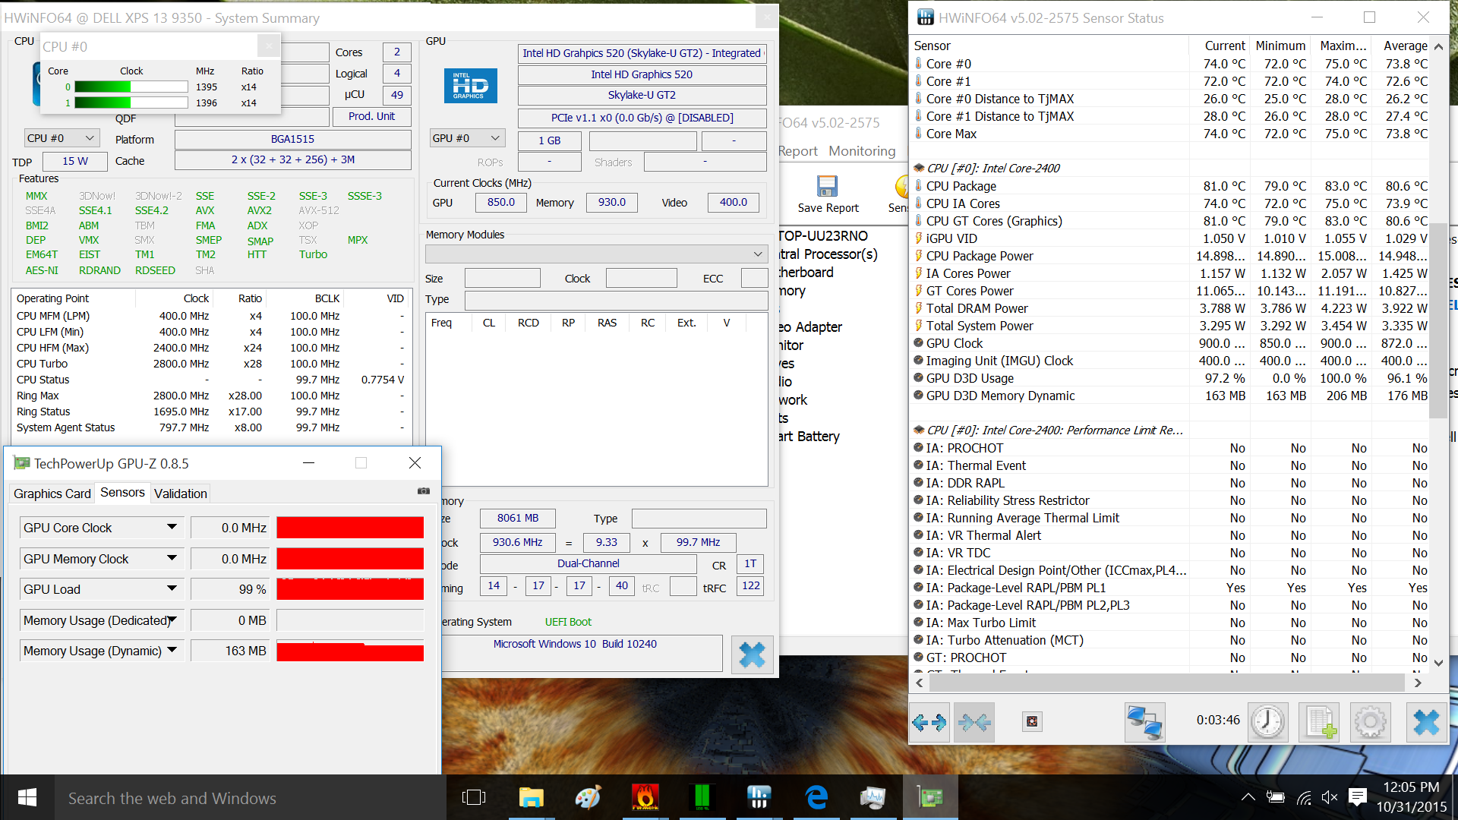The width and height of the screenshot is (1458, 820).
Task: Reset sensor timer with clock icon
Action: [1267, 722]
